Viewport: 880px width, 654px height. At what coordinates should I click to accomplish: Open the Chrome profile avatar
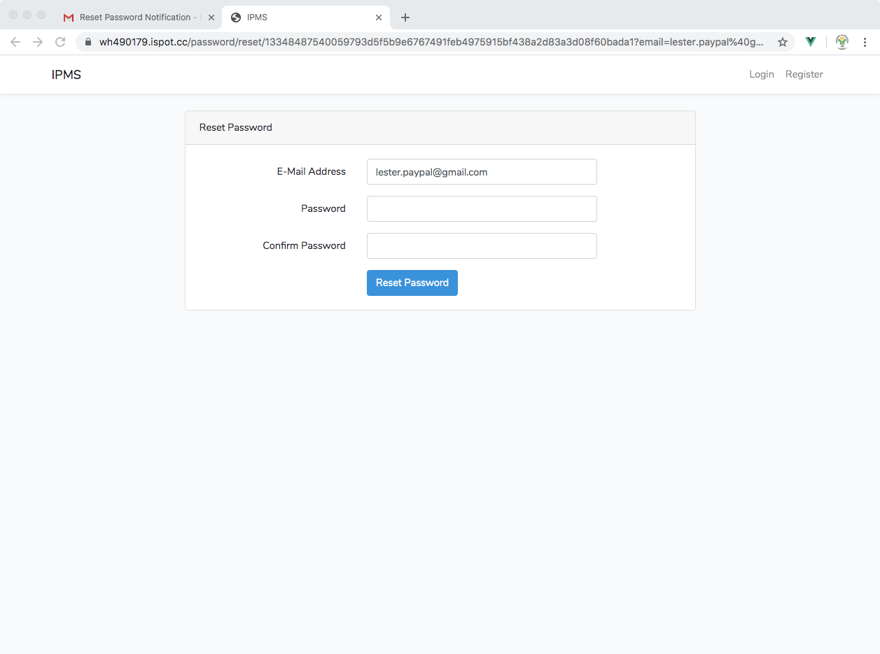tap(842, 42)
